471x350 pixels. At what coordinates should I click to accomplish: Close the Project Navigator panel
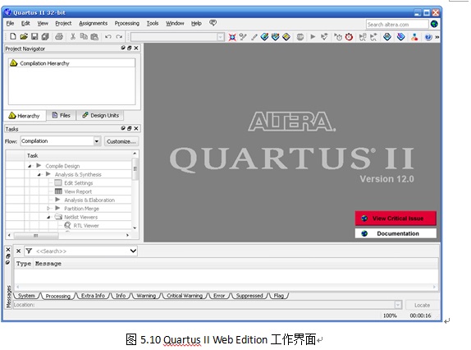[136, 48]
